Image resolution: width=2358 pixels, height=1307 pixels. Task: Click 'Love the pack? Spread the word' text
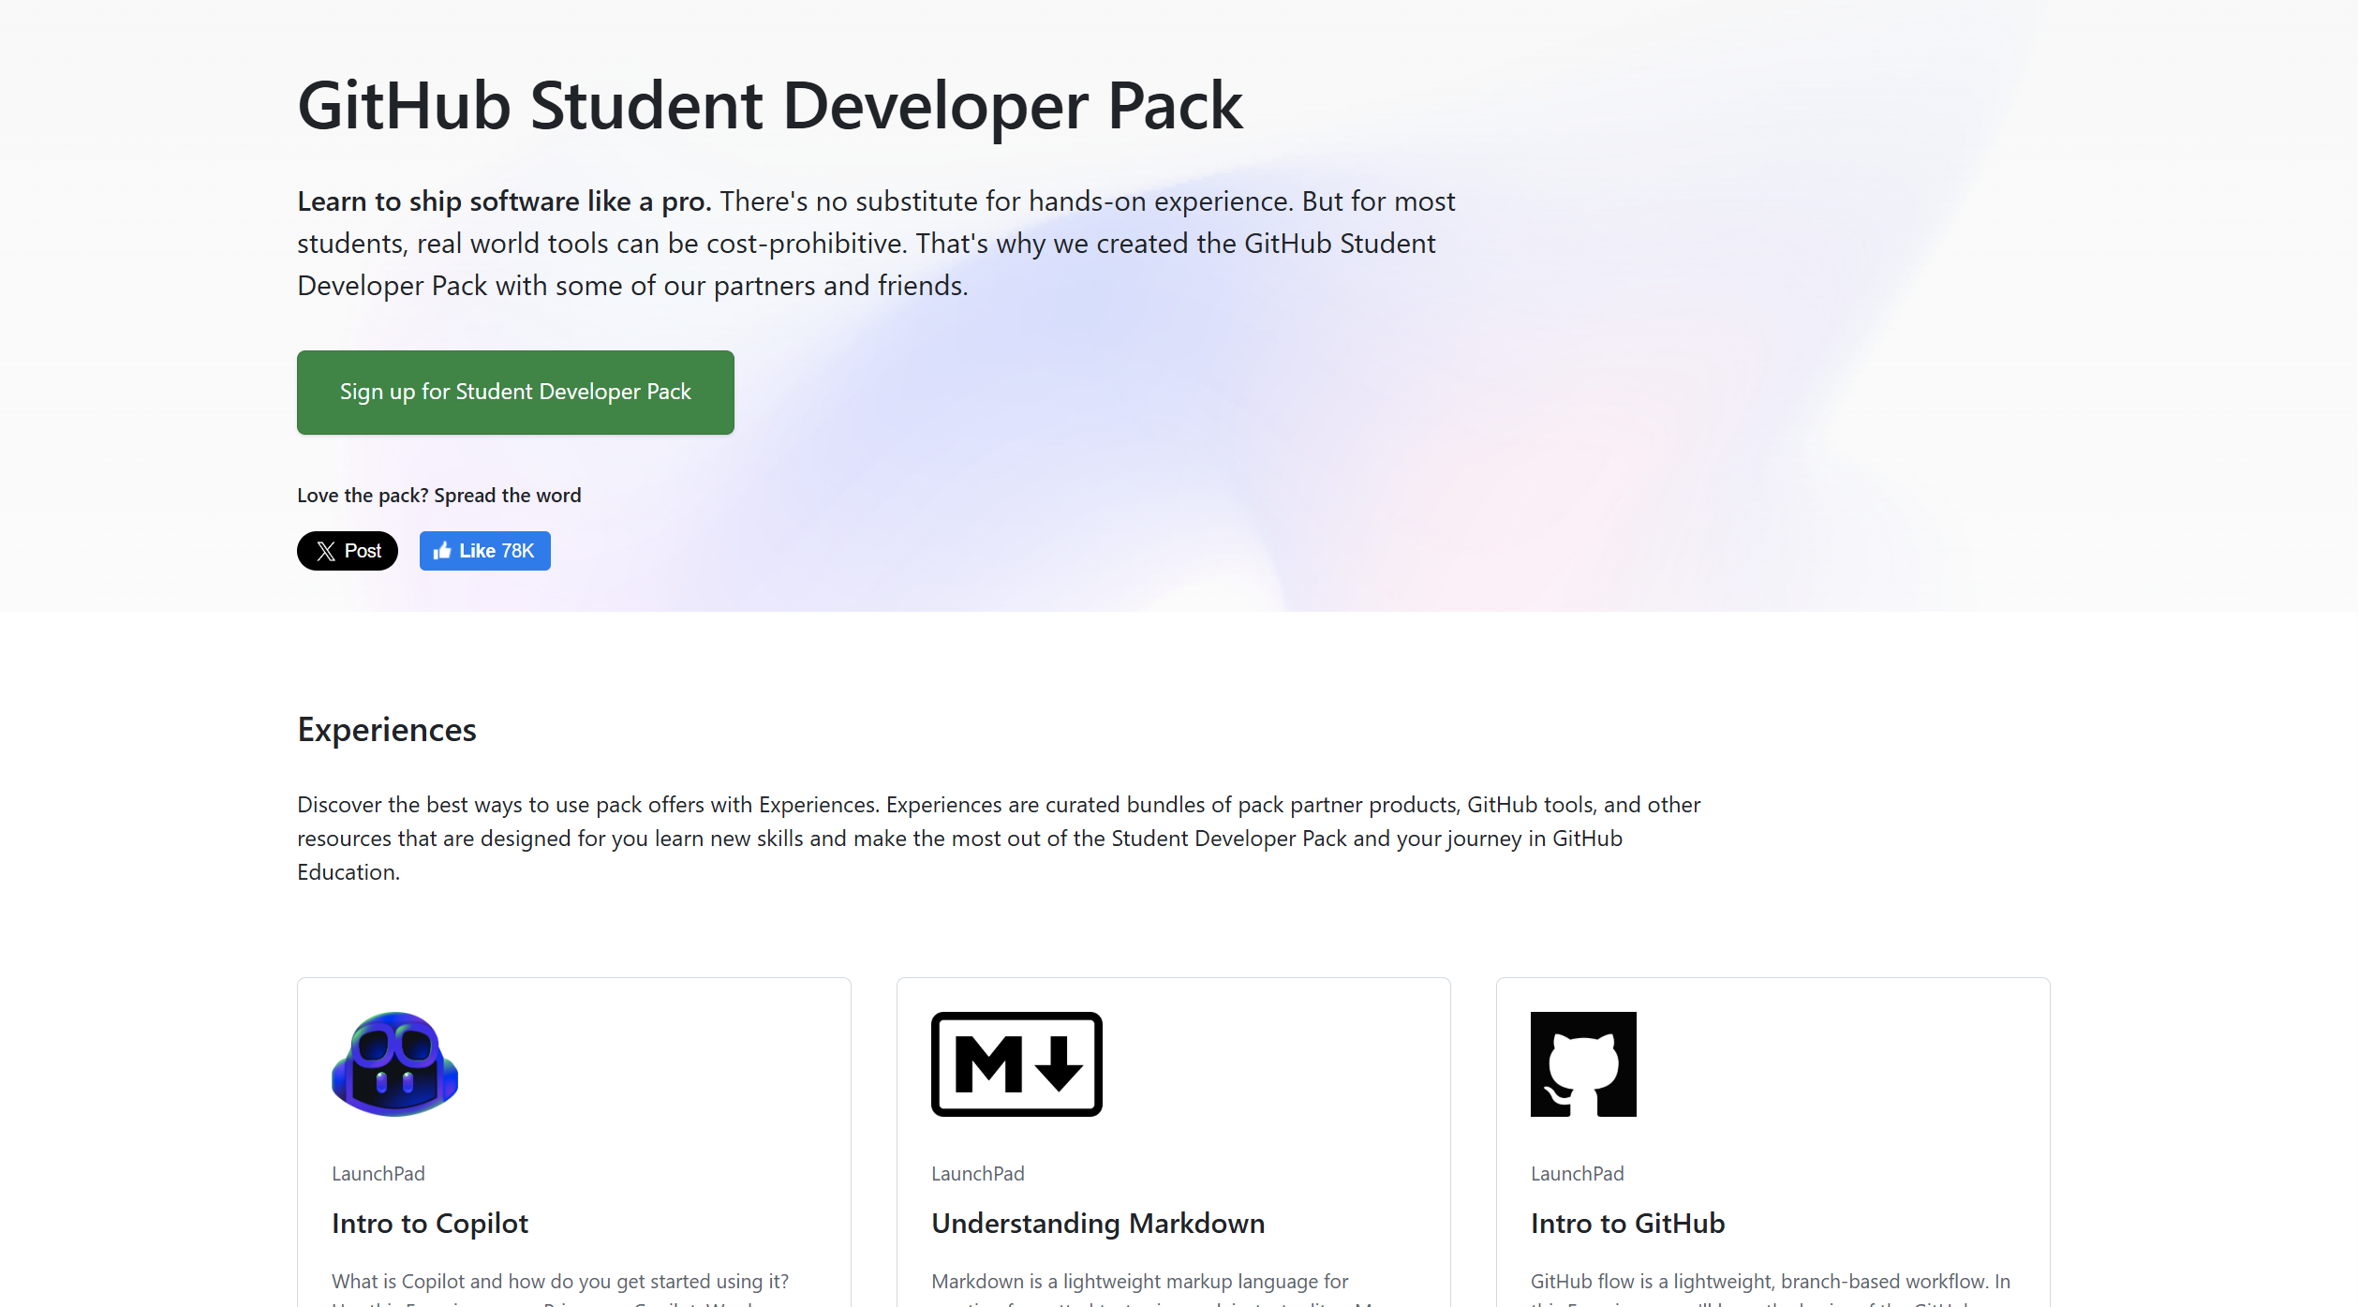tap(439, 495)
